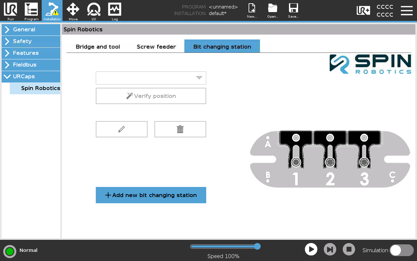Click the green Normal status indicator
Screen dimensions: 417x261
coord(10,251)
